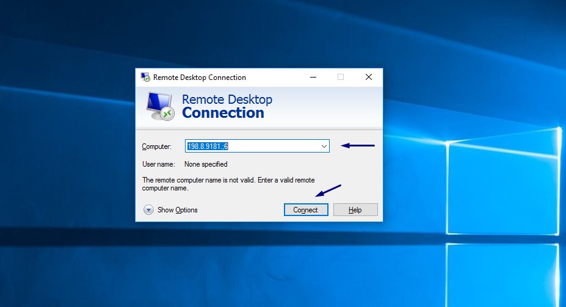Click the Computer: field label

[x=156, y=146]
